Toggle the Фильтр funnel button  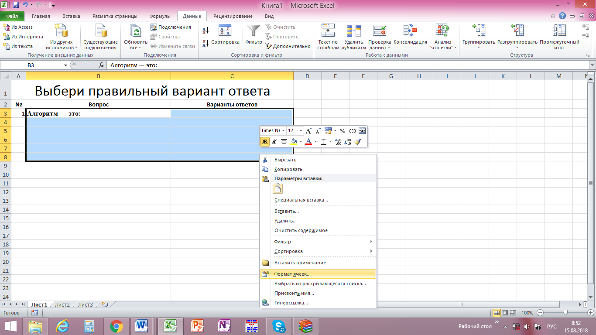pyautogui.click(x=253, y=35)
